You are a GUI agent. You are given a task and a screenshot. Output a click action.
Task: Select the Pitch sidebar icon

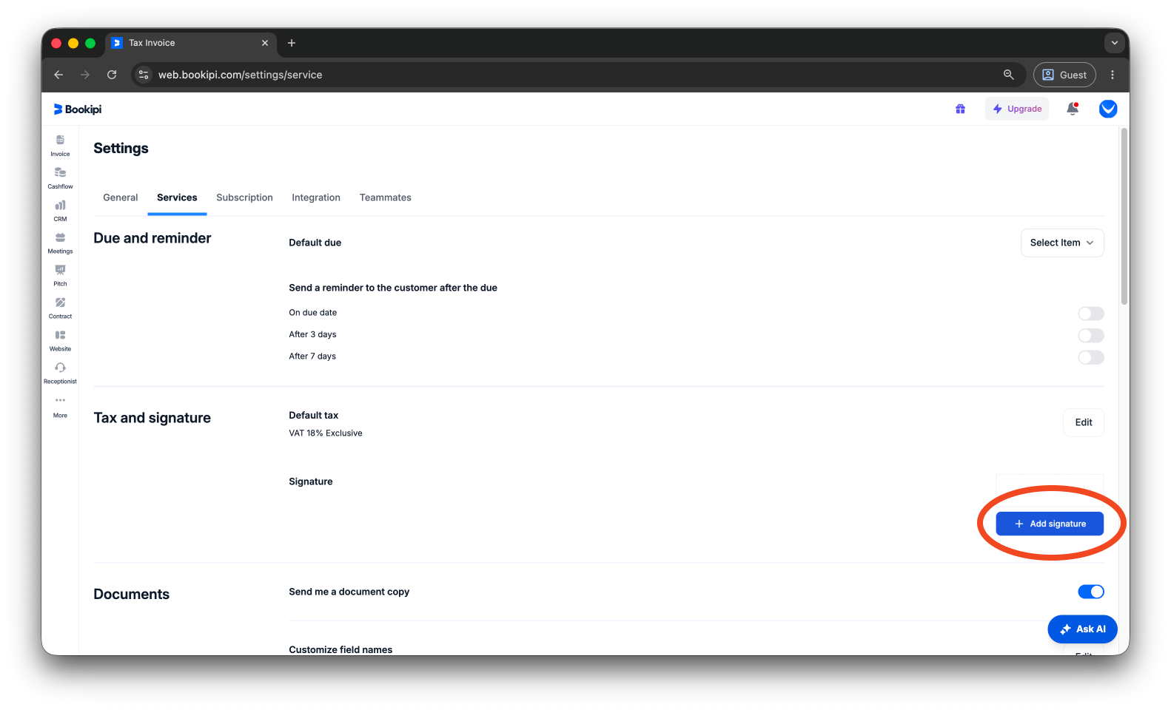60,276
